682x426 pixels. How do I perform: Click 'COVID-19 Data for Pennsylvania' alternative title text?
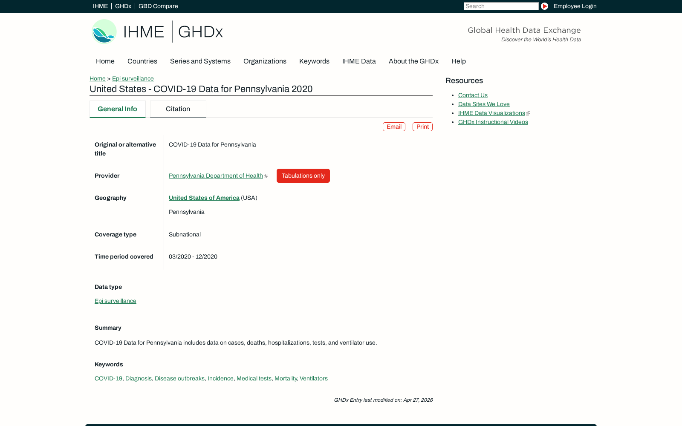point(212,145)
